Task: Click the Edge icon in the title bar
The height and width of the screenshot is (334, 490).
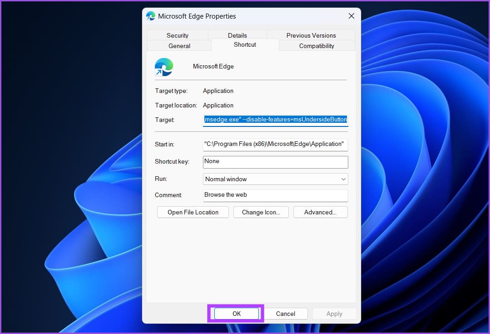Action: coord(151,16)
